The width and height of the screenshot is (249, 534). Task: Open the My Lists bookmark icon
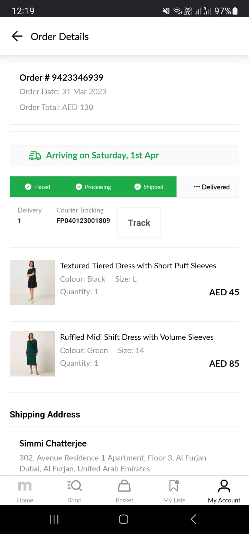[174, 486]
